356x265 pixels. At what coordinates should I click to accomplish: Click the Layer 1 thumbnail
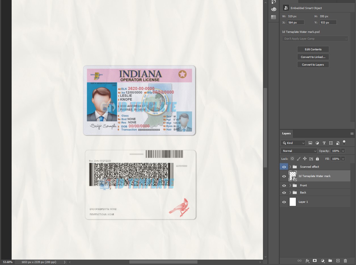tap(293, 202)
